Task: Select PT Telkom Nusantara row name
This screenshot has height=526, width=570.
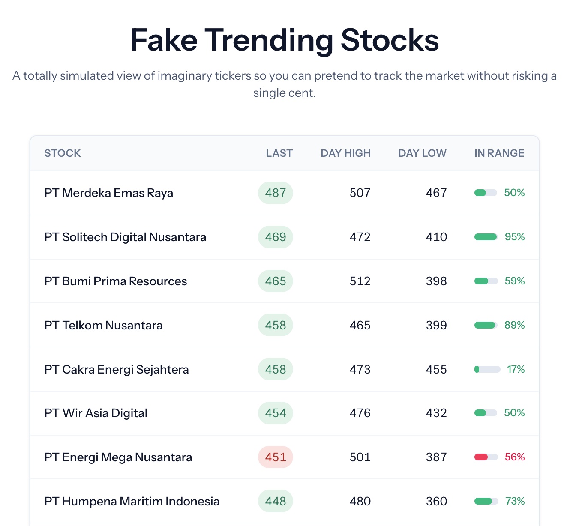Action: [103, 325]
